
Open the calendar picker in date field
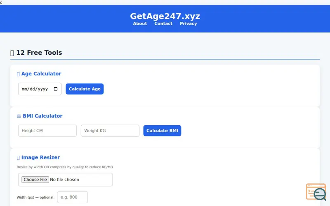click(x=56, y=89)
